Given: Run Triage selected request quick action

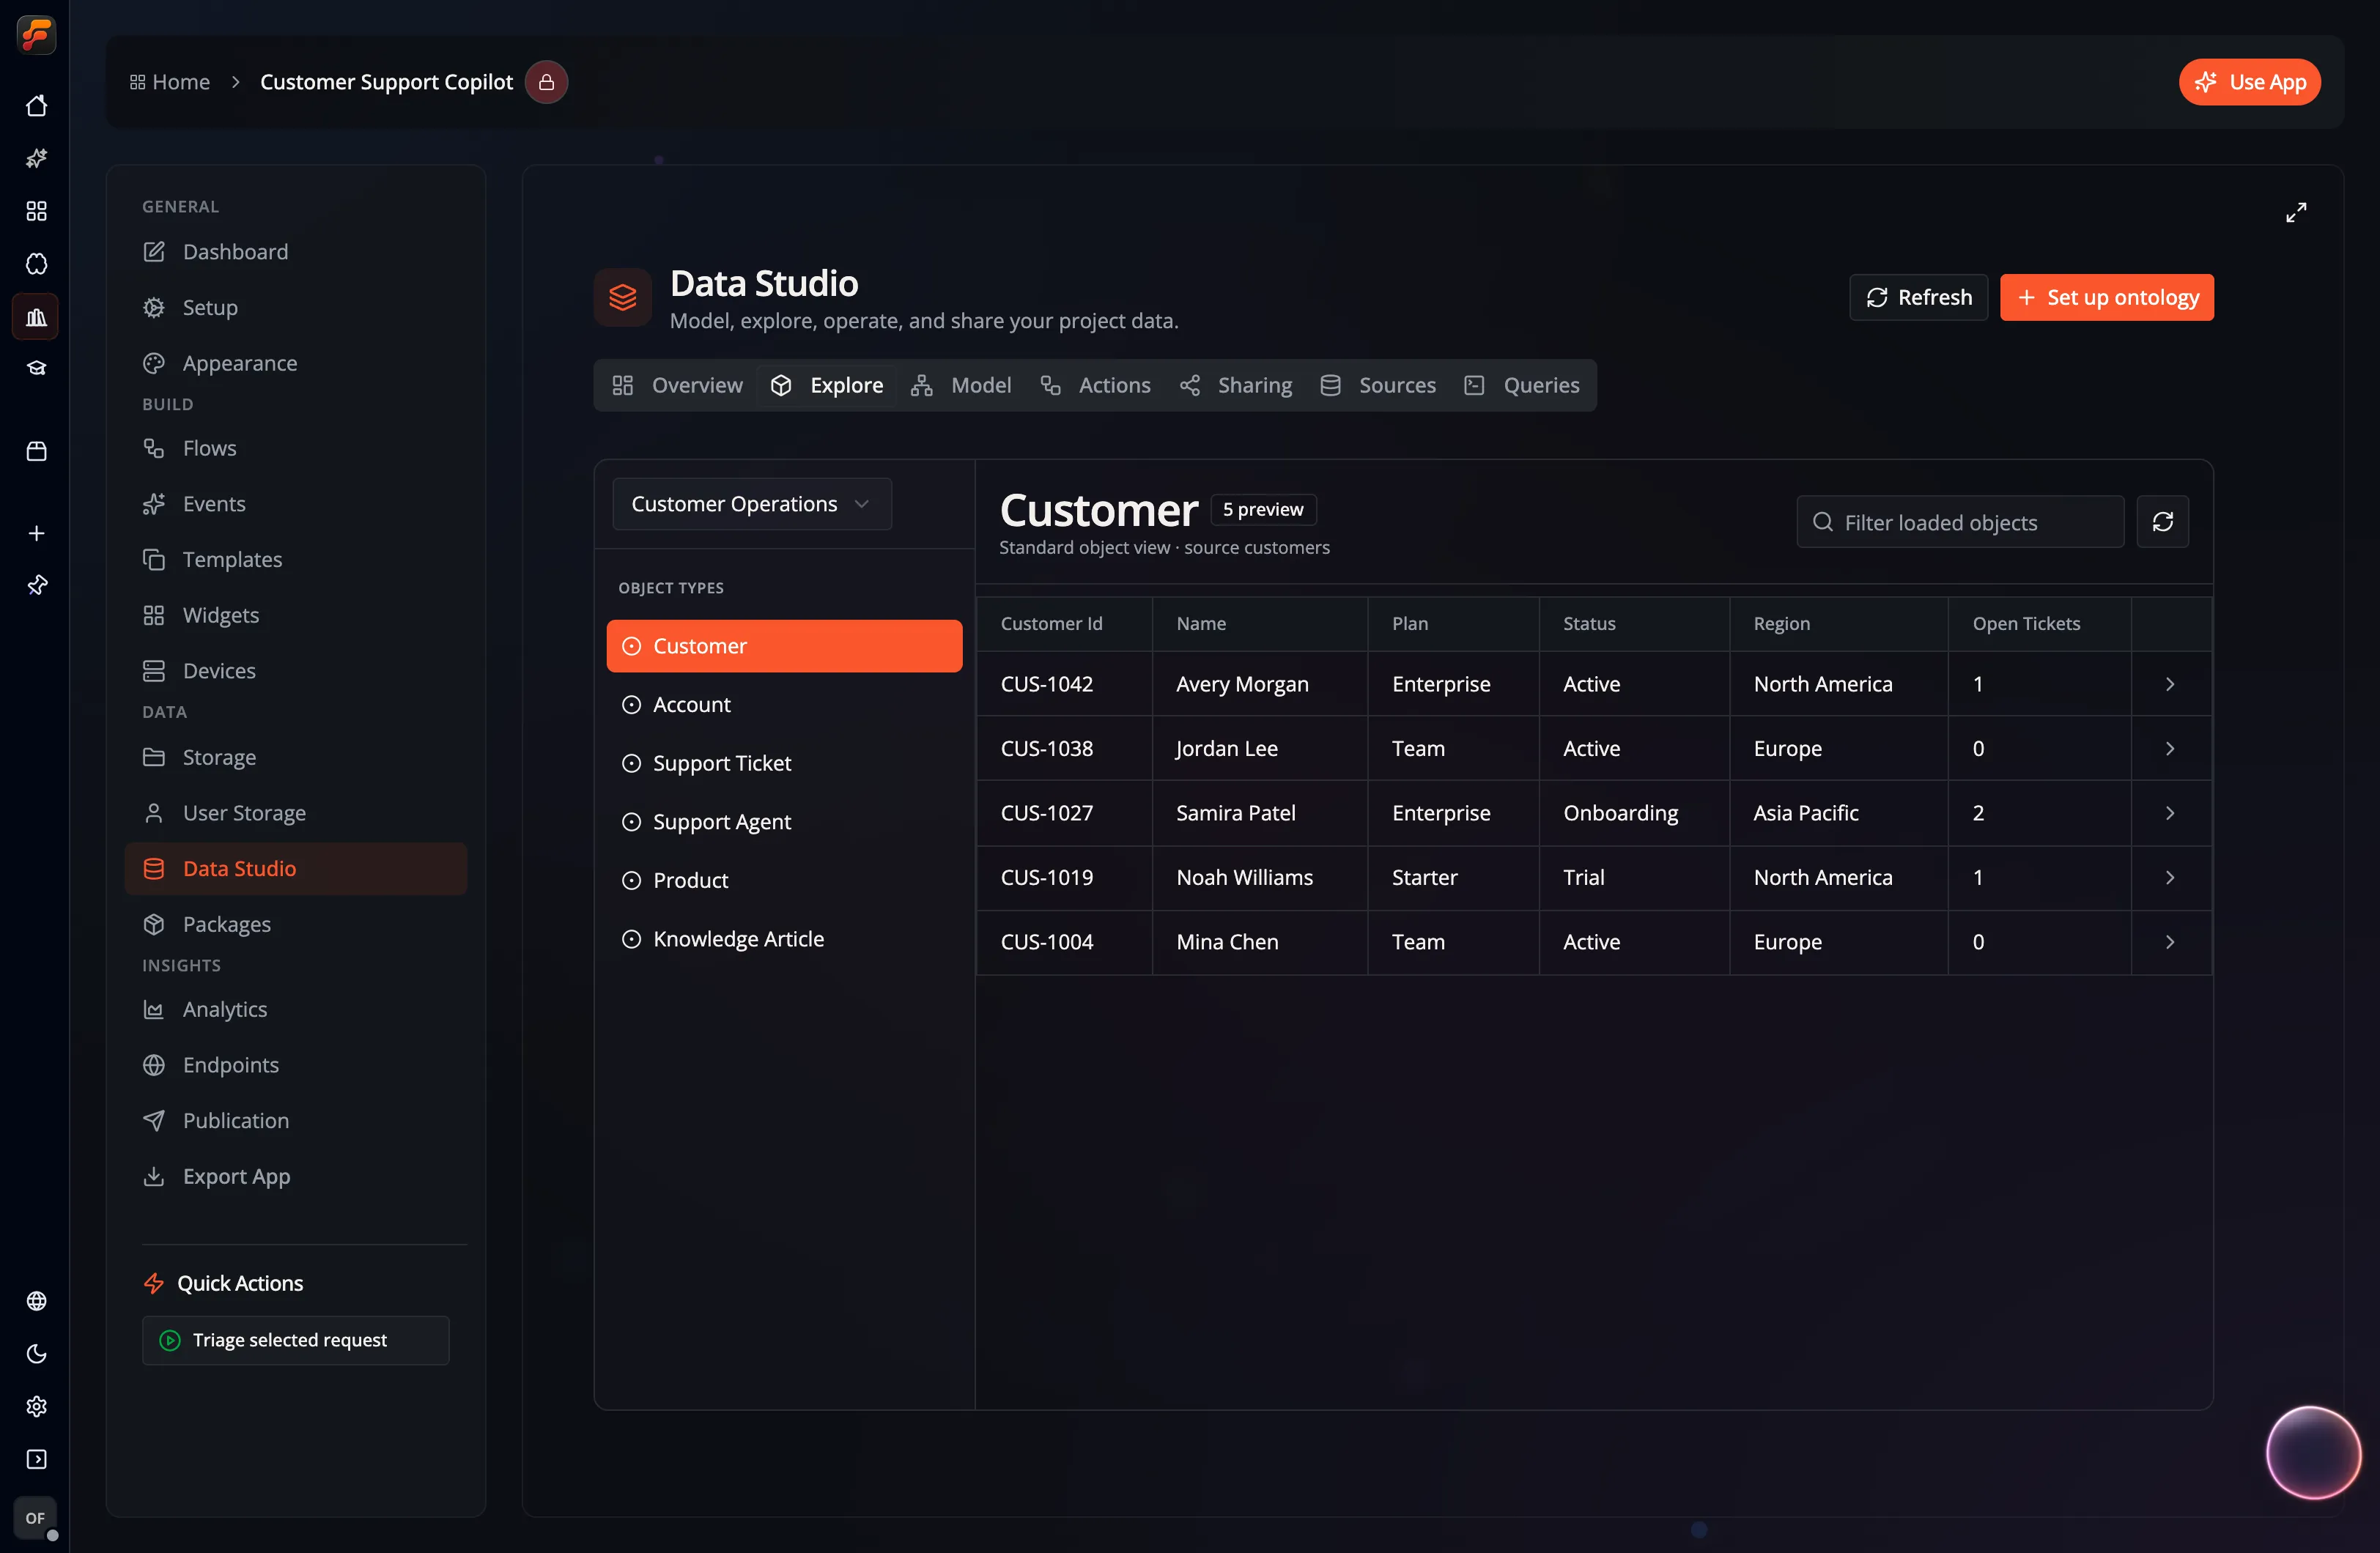Looking at the screenshot, I should click(x=295, y=1340).
